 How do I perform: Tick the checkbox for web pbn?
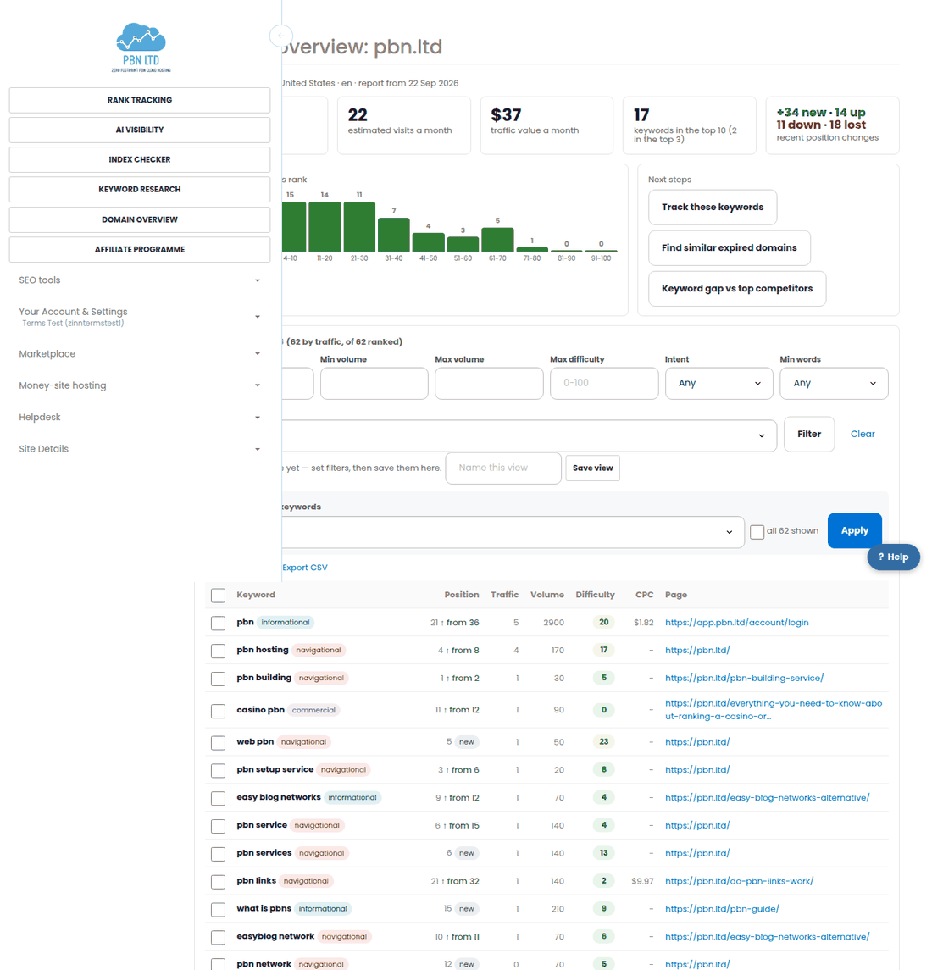(x=218, y=742)
